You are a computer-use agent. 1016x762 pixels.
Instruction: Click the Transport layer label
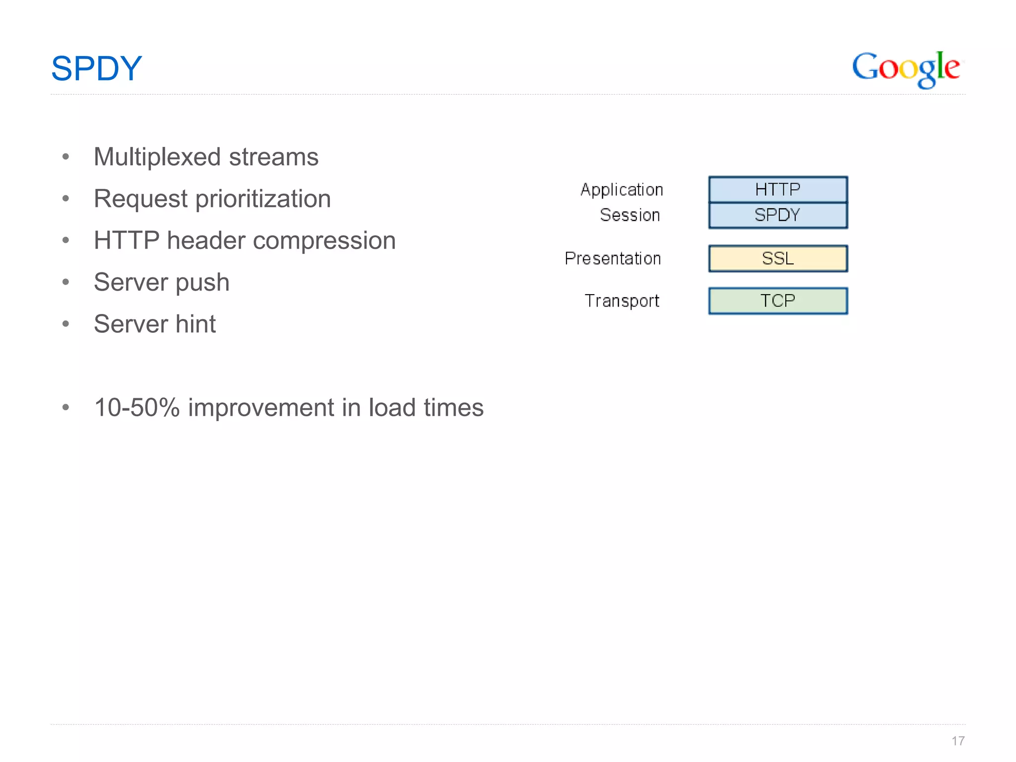[622, 301]
